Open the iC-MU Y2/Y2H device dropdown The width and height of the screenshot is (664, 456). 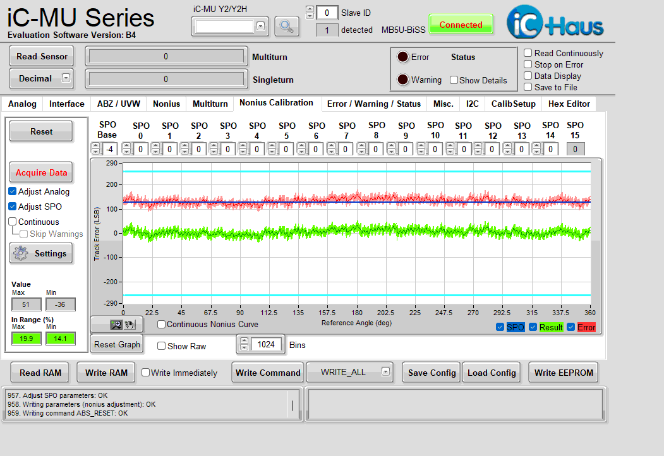click(x=260, y=27)
